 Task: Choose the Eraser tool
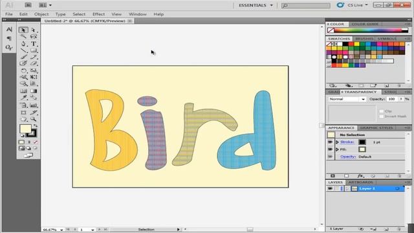(33, 63)
